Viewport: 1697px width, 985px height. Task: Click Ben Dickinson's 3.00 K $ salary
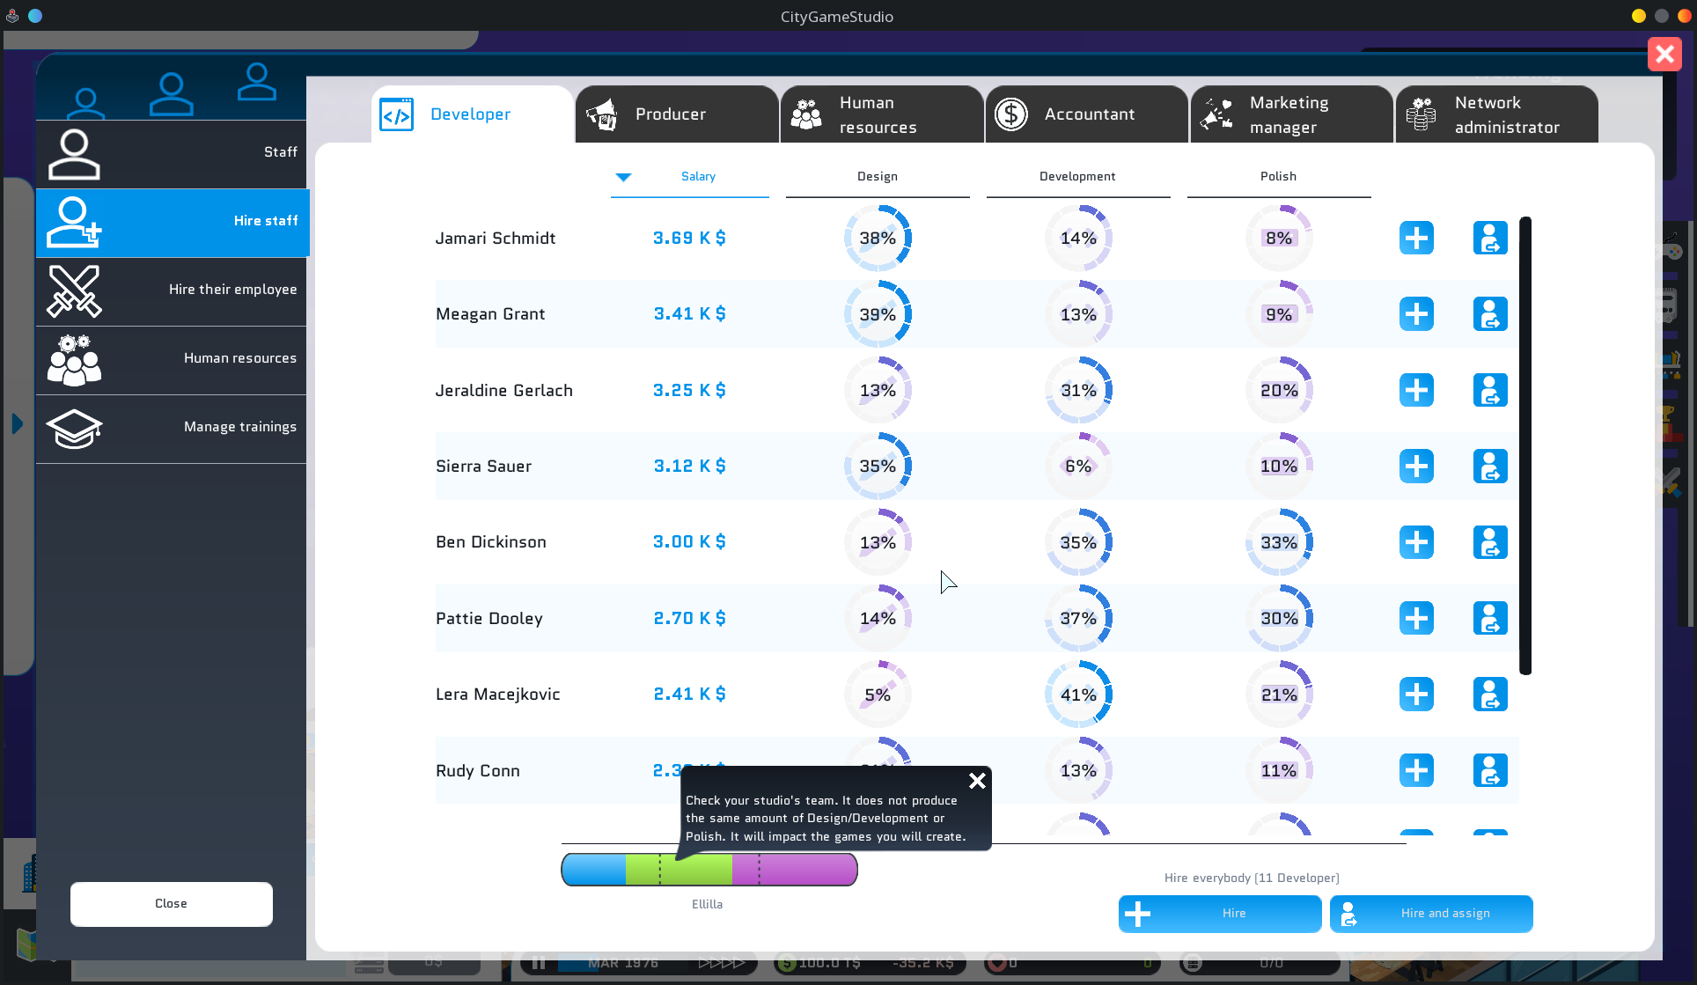click(689, 542)
